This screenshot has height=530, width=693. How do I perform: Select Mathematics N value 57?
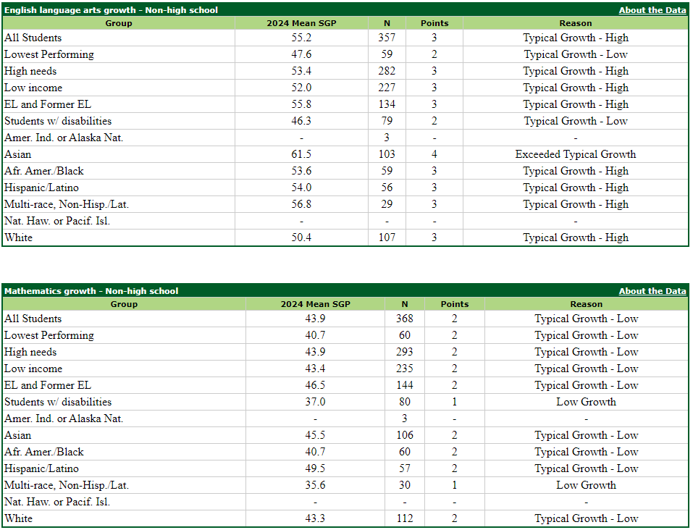tap(404, 468)
